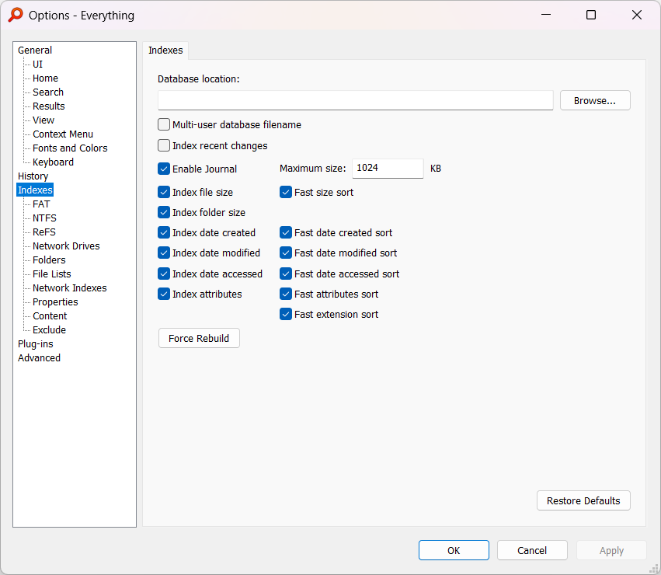Uncheck Index folder size option
This screenshot has width=661, height=575.
164,212
